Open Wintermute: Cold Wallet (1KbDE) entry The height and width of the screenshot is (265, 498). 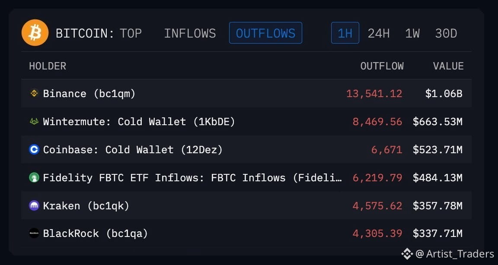tap(139, 122)
